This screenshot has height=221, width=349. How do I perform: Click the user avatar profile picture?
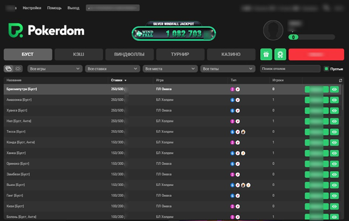click(x=273, y=31)
